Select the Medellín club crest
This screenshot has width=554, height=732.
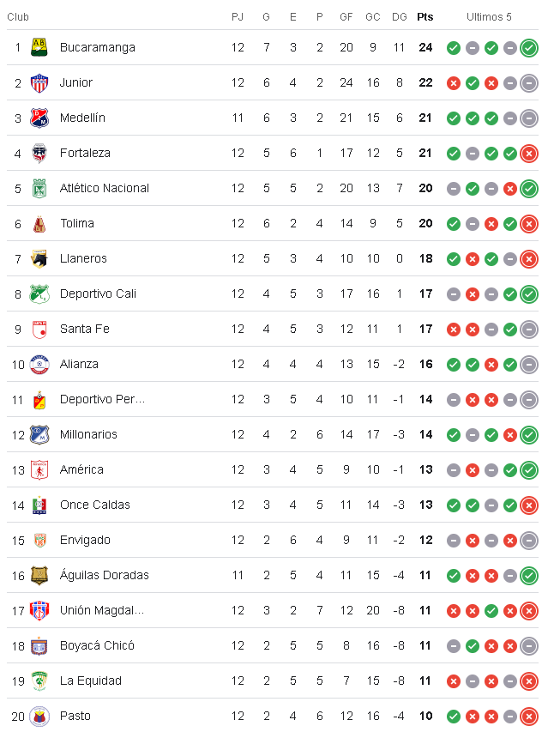pos(39,118)
